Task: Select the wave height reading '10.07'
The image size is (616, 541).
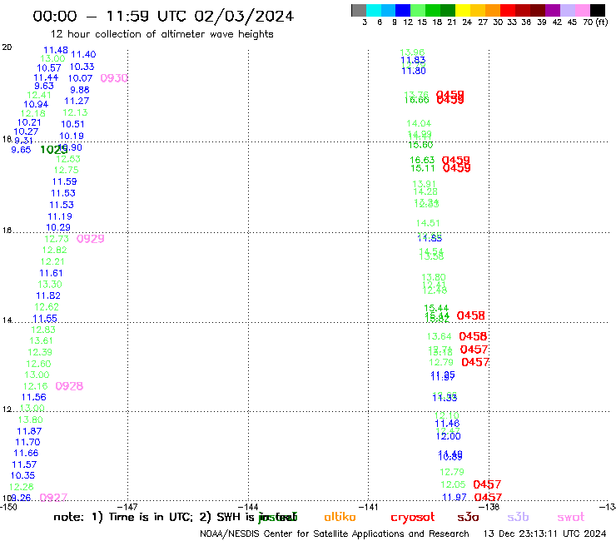Action: [x=80, y=78]
